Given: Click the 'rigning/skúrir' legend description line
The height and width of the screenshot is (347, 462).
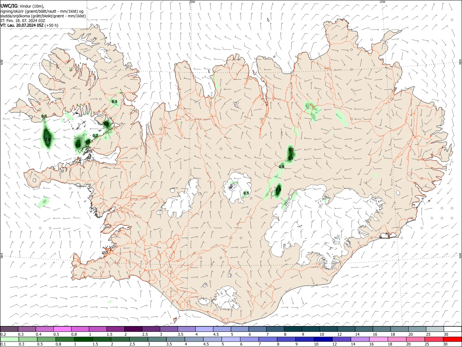Looking at the screenshot, I should point(42,11).
